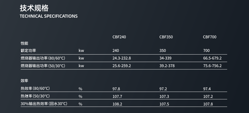Click the 107.3 value under CBF350

[164, 96]
